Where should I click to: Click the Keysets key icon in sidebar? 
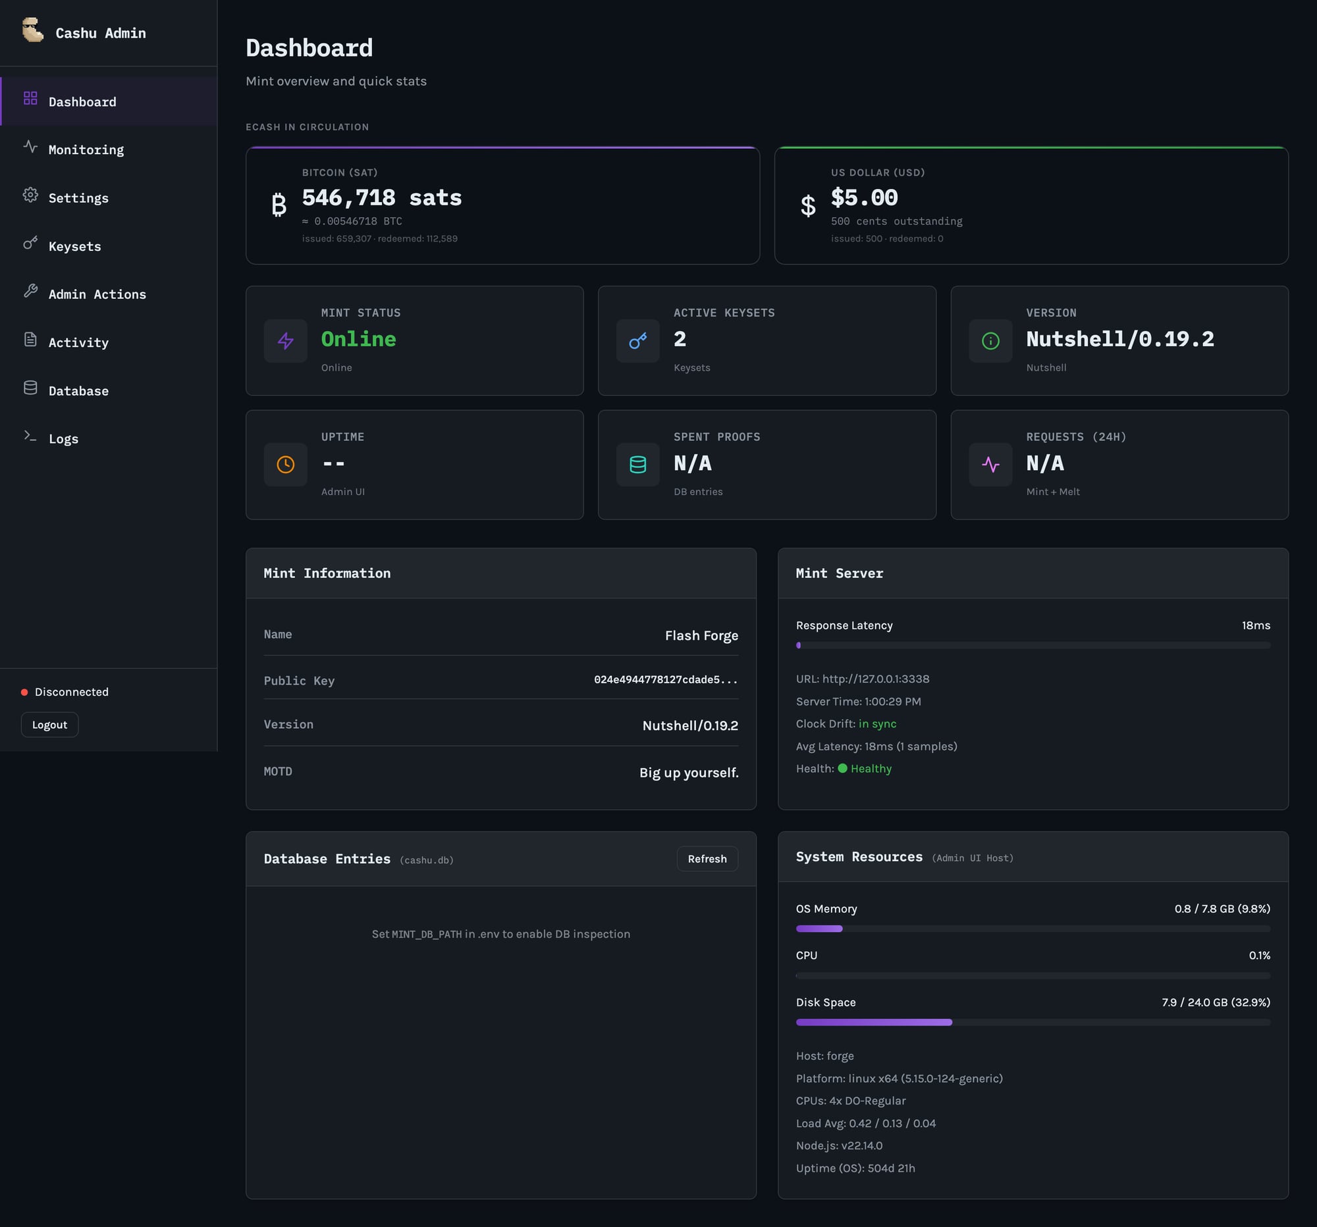coord(30,245)
